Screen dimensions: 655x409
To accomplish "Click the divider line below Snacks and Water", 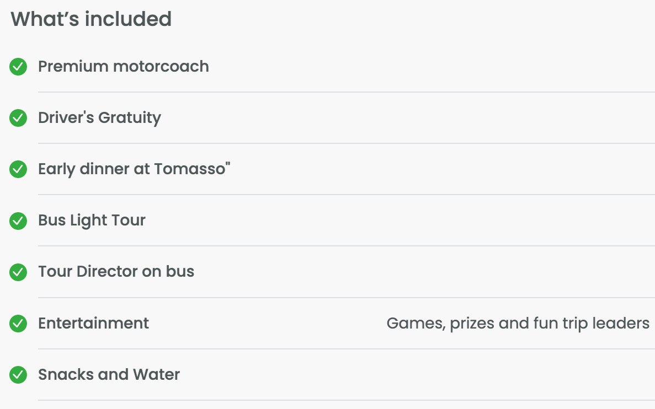I will [346, 400].
